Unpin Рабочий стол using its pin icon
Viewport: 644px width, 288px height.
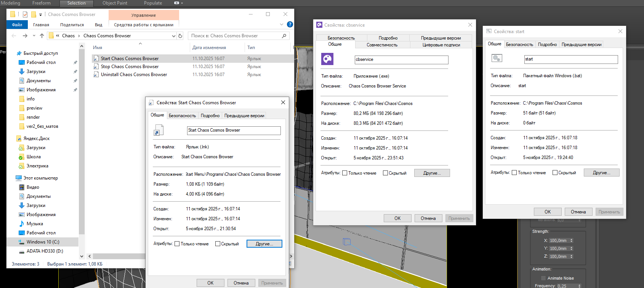pyautogui.click(x=75, y=62)
